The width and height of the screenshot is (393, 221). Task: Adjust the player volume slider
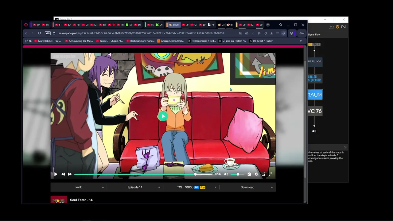click(x=237, y=174)
